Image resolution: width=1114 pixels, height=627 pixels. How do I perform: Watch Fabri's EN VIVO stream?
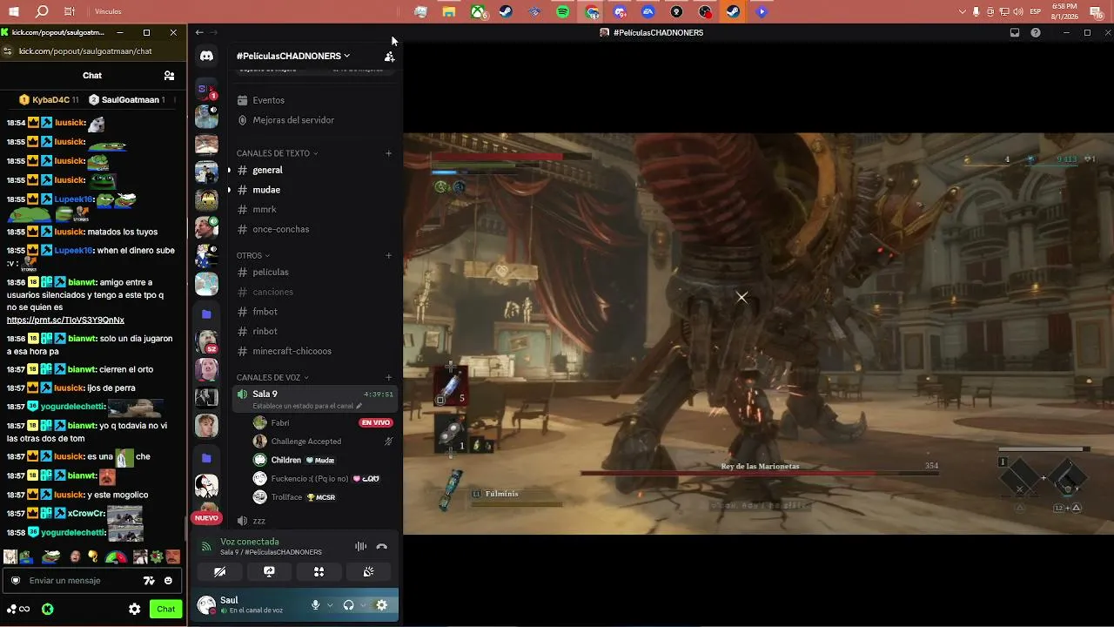pos(376,423)
